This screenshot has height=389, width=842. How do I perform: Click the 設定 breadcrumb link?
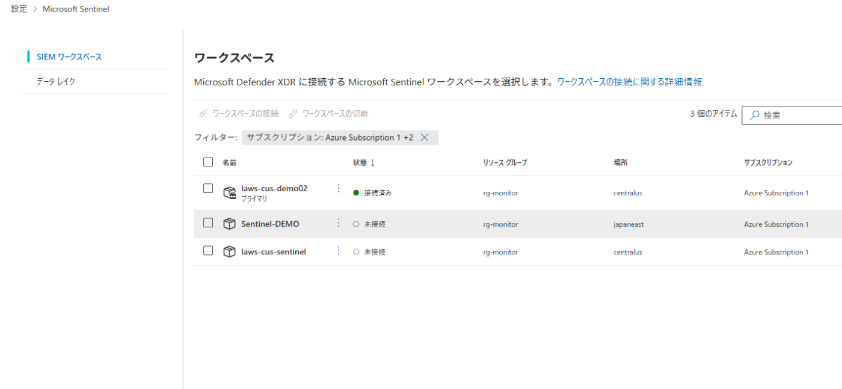[x=19, y=9]
